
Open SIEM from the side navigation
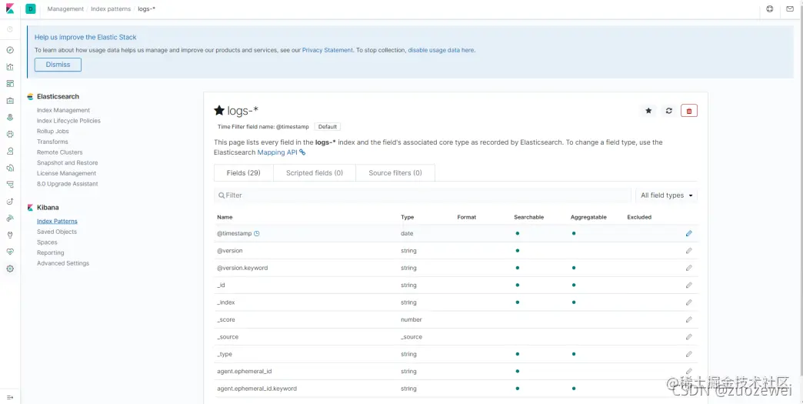click(10, 218)
